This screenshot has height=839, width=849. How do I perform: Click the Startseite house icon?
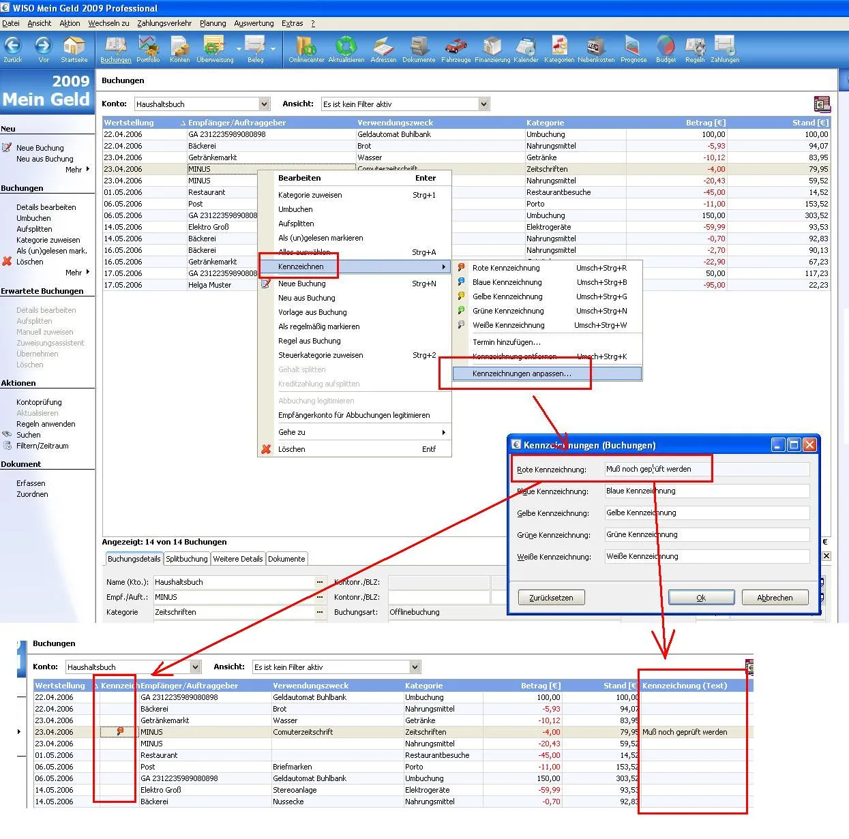point(74,48)
